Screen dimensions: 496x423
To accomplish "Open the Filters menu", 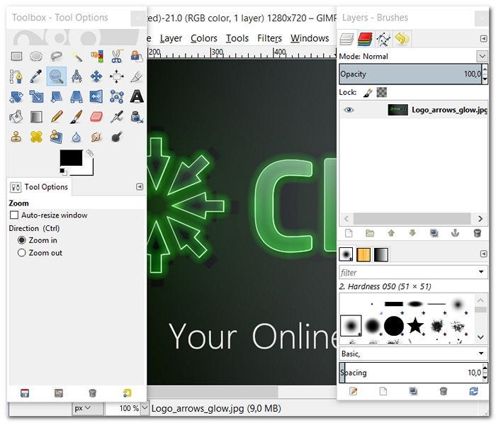I will [269, 38].
